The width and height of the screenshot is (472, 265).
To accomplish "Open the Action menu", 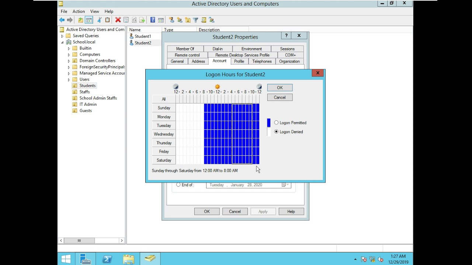I will (x=79, y=11).
